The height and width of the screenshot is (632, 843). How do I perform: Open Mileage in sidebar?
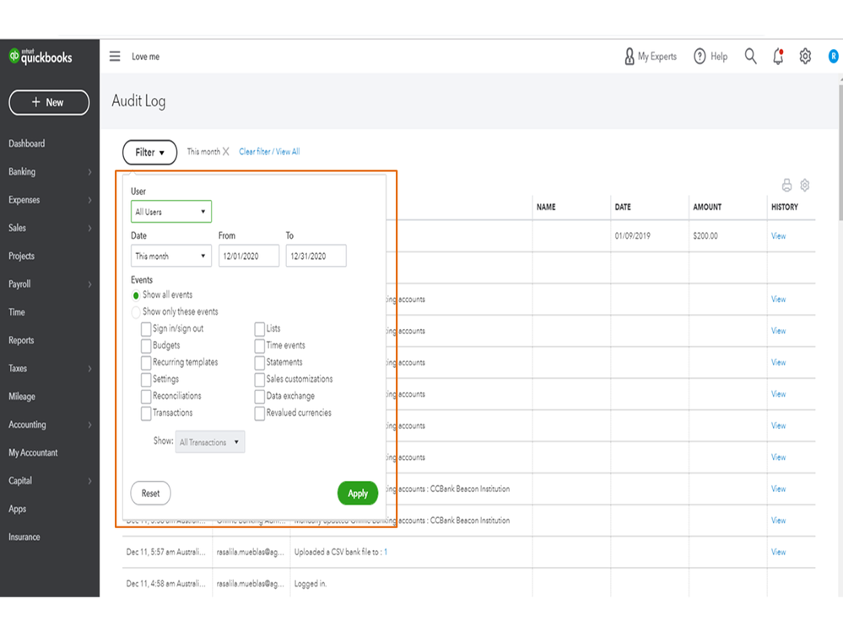click(22, 397)
